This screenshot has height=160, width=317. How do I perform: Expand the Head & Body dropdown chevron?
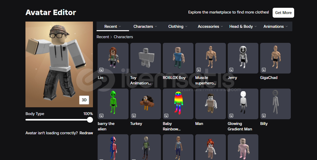(x=255, y=26)
